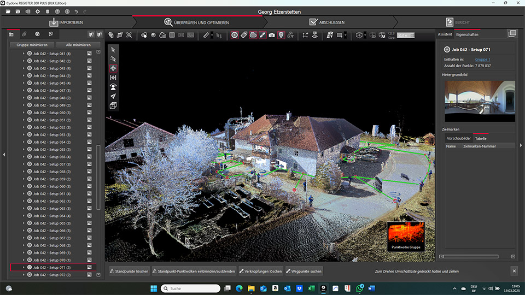Viewport: 525px width, 295px height.
Task: Open the Tabelle tab under Zielmarken
Action: [x=481, y=139]
